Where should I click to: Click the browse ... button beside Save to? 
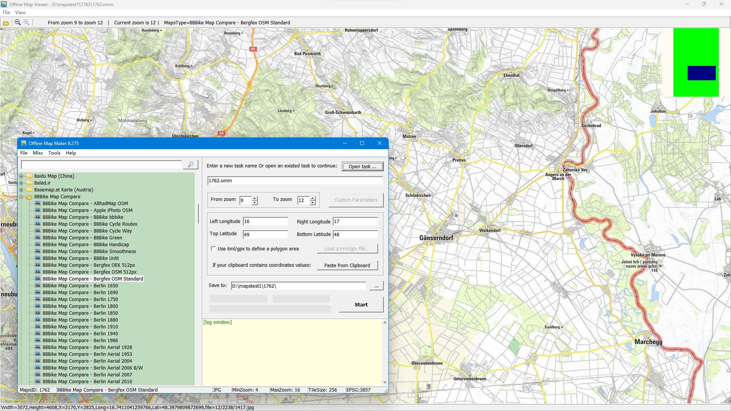(376, 286)
